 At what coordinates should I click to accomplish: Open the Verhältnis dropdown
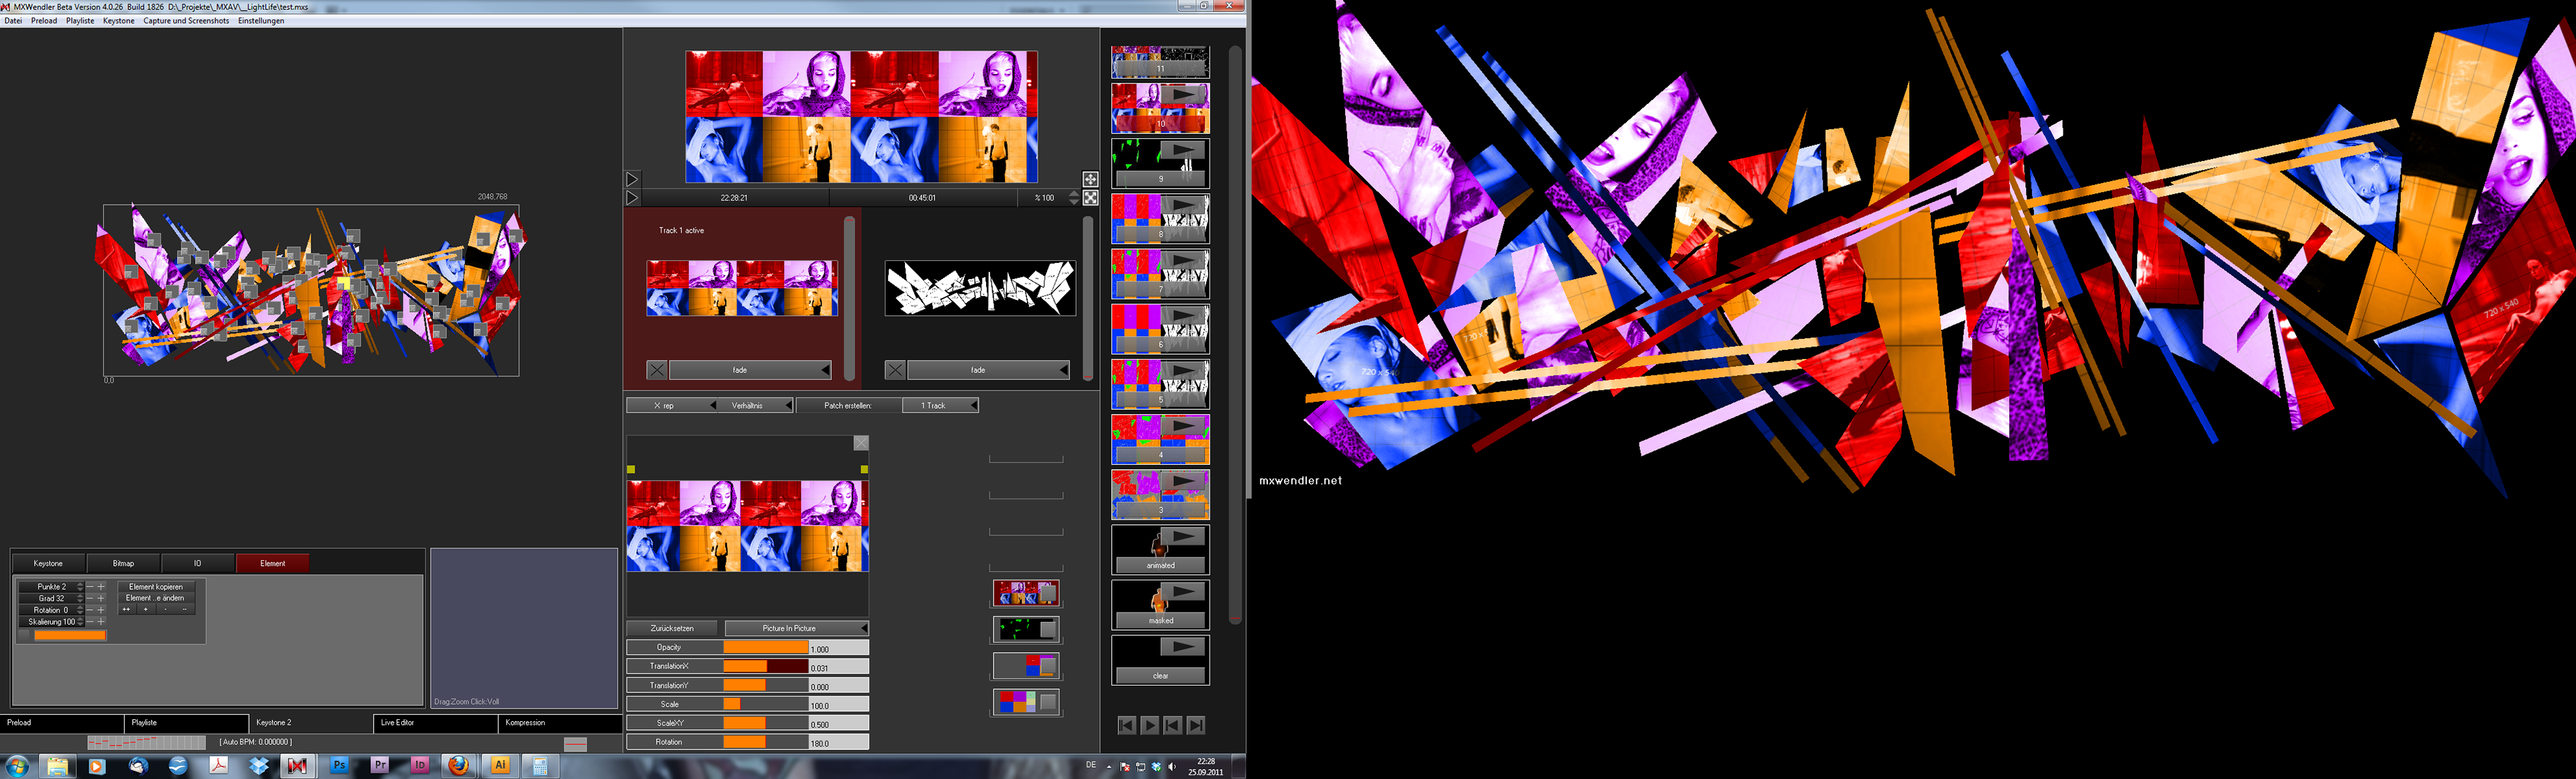[x=756, y=405]
